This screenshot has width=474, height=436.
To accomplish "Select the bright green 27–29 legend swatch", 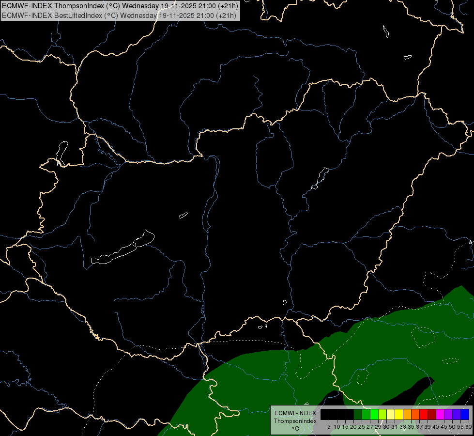I will (374, 414).
